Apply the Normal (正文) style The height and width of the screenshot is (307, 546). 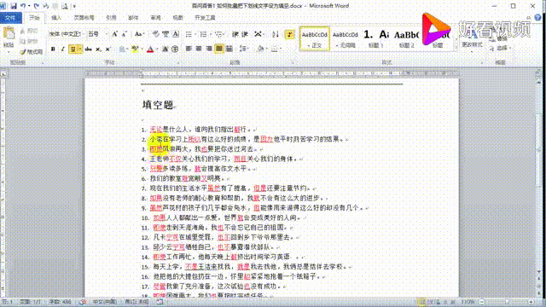tap(315, 38)
